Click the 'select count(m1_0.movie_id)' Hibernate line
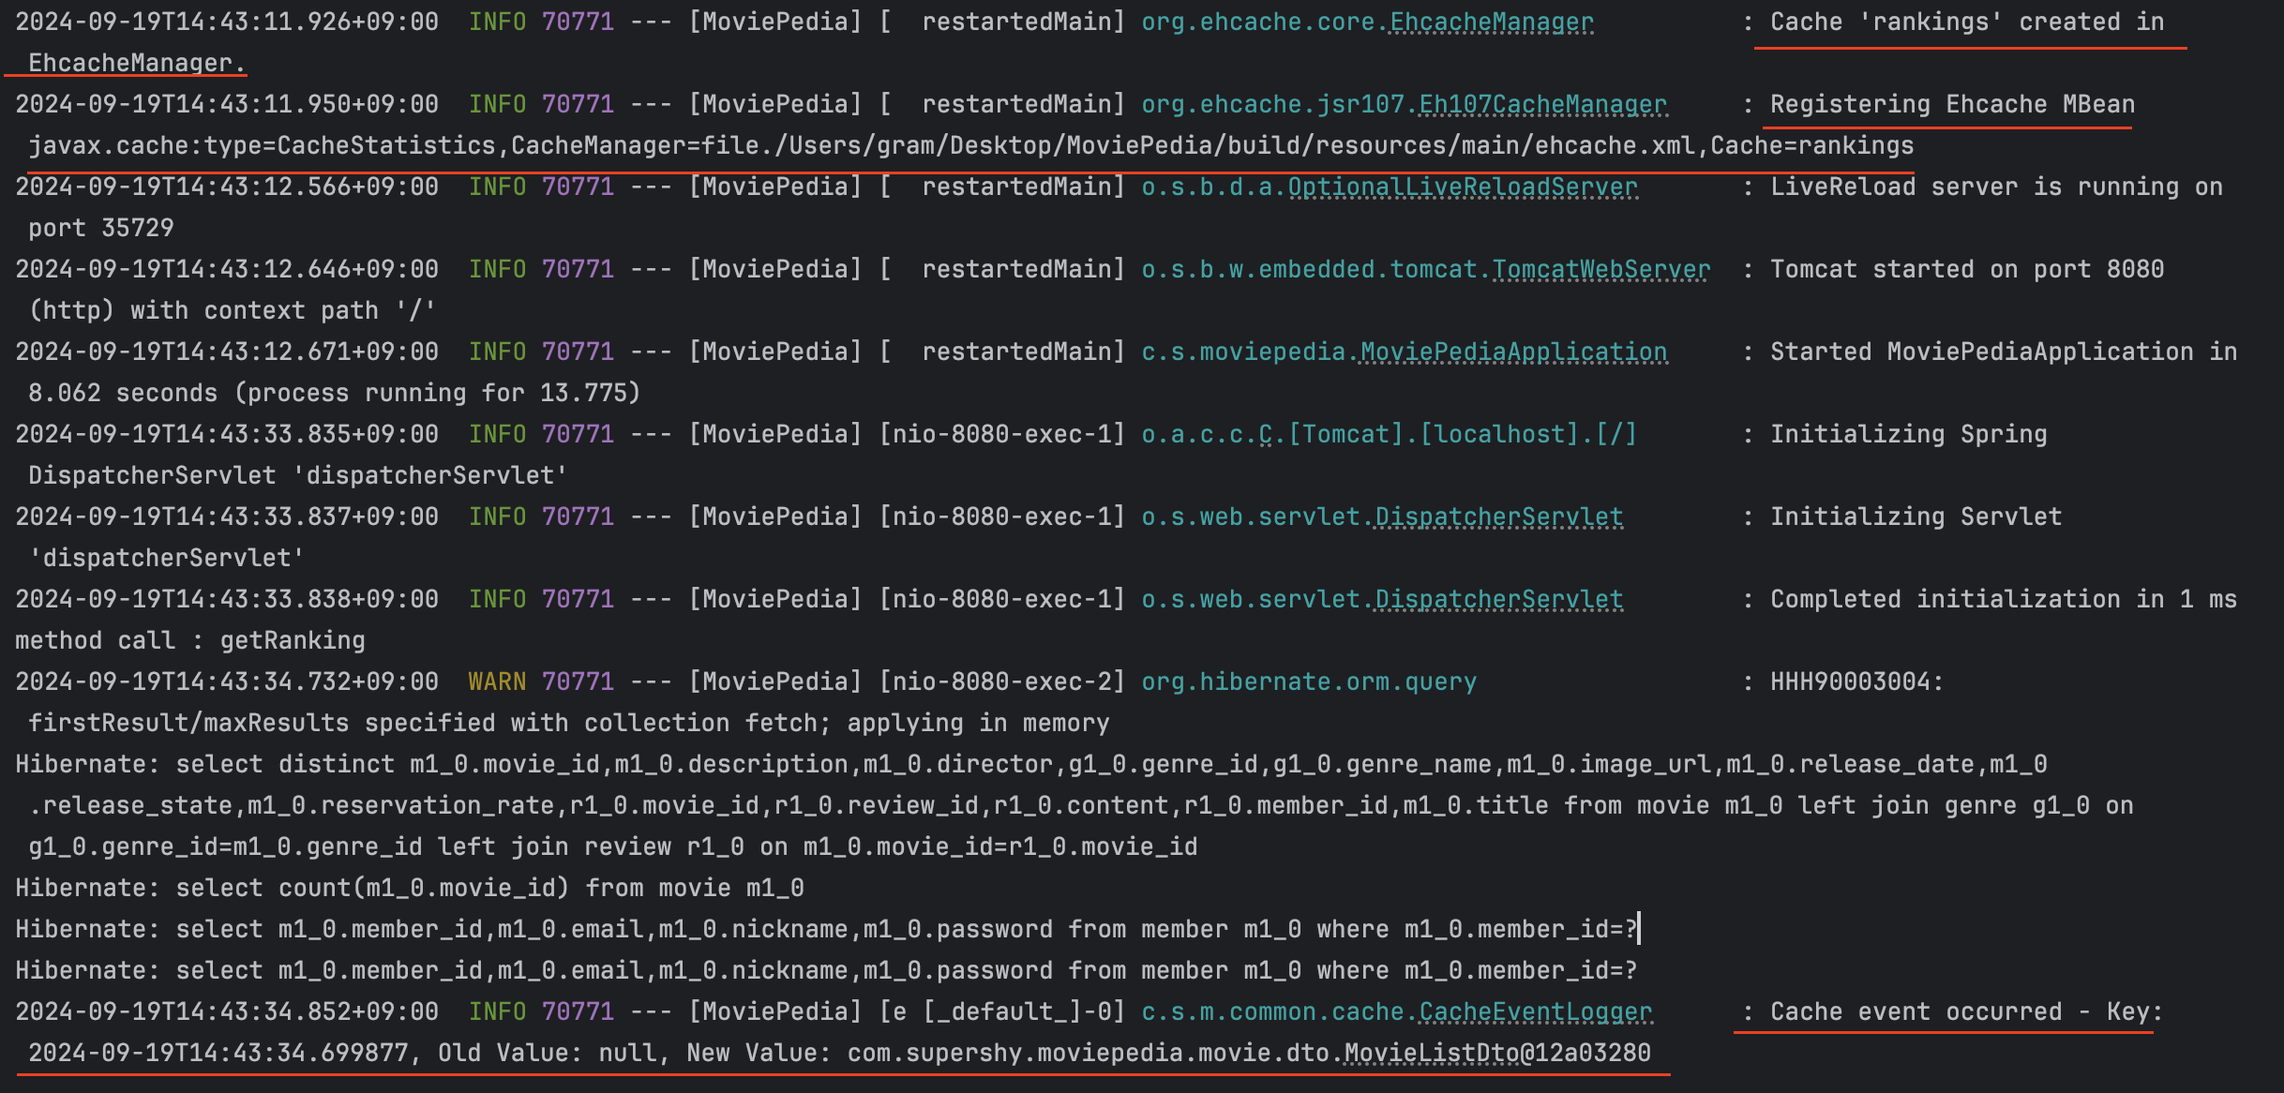The image size is (2284, 1093). point(410,889)
